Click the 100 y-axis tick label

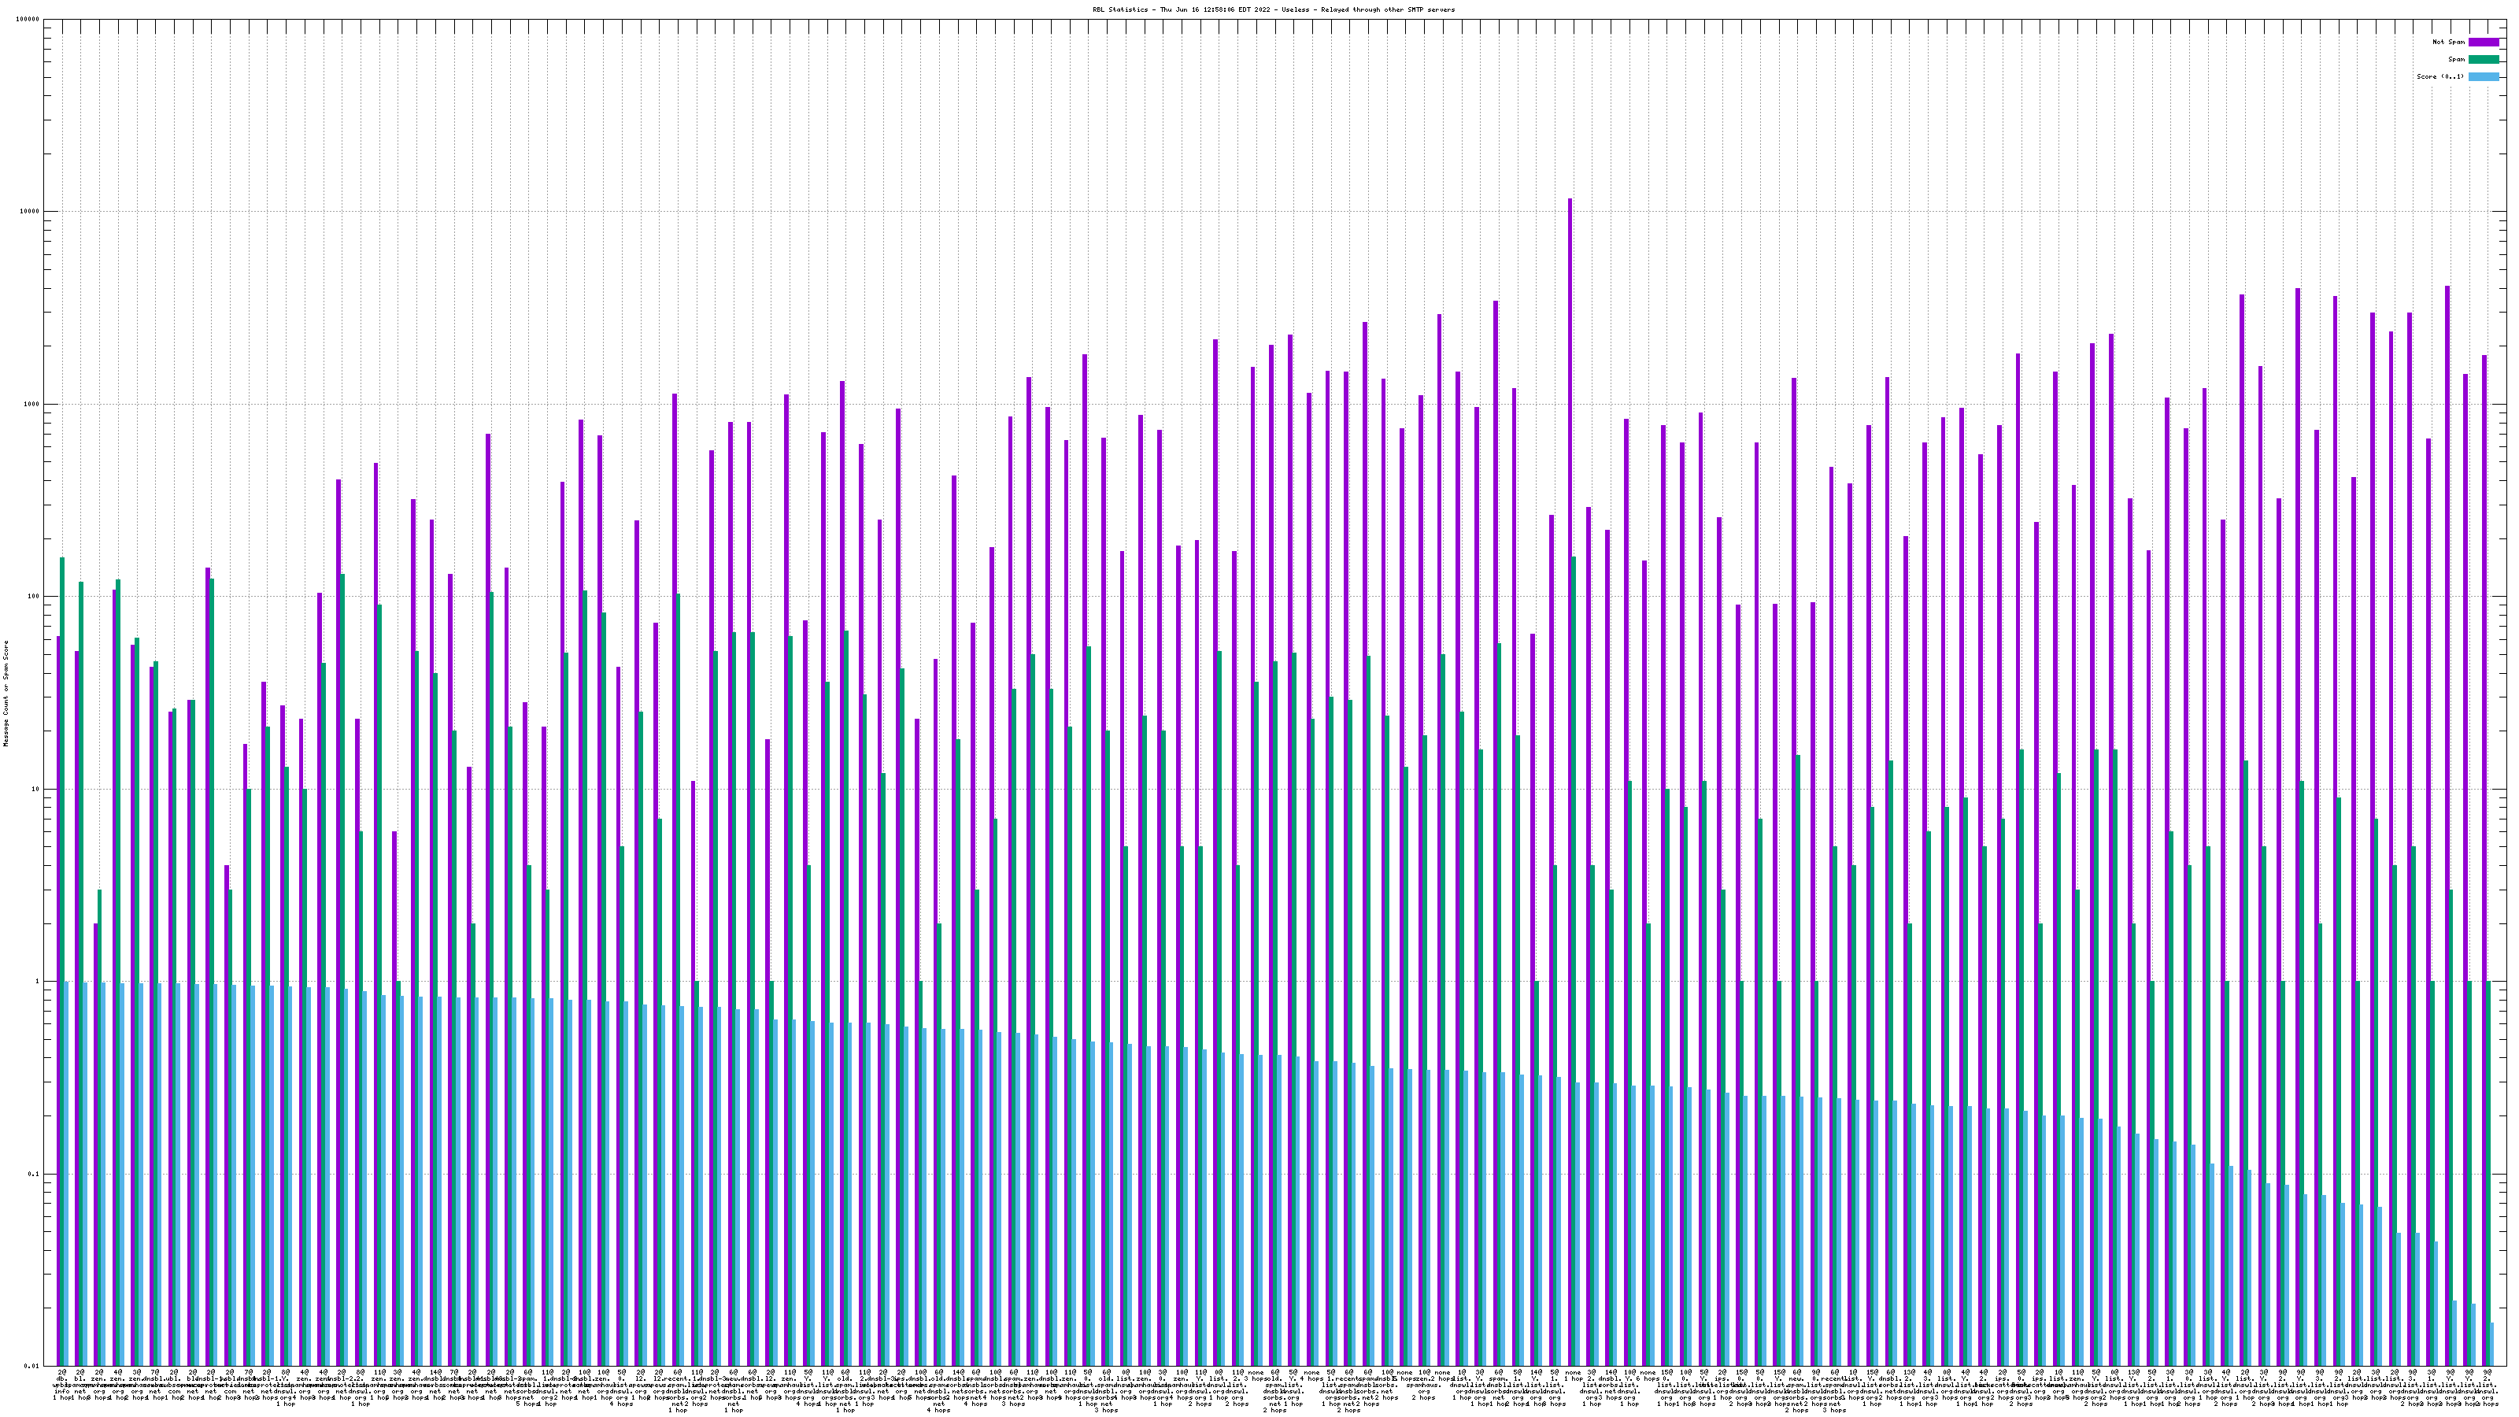[34, 597]
